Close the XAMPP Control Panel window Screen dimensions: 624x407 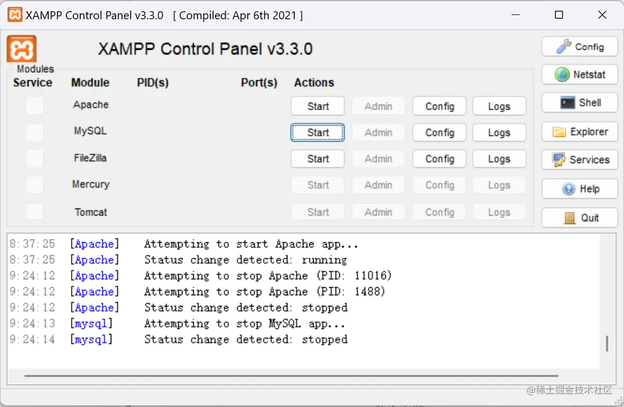coord(602,15)
